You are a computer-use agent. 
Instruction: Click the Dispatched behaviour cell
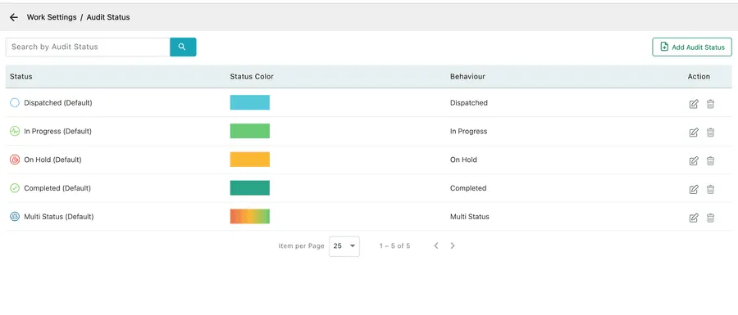[469, 102]
